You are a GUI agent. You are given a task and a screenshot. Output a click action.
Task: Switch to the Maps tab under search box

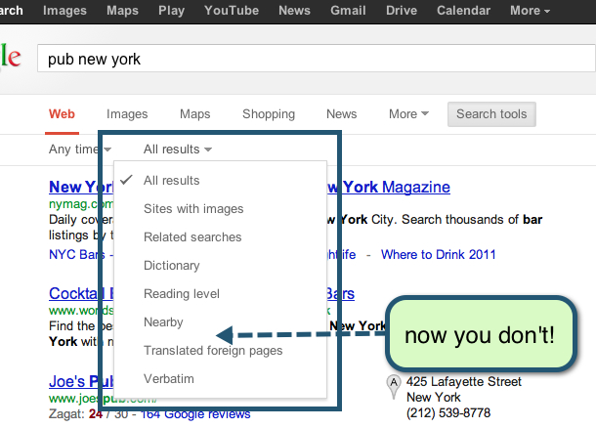click(195, 114)
